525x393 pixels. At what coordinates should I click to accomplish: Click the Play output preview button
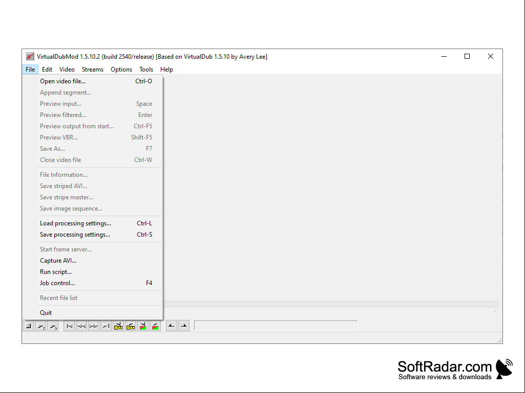coord(53,326)
